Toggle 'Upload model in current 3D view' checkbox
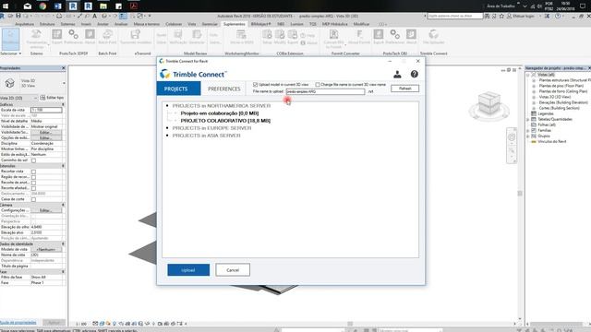 tap(255, 84)
